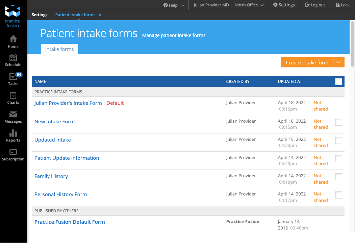Check the select-all checkbox in table header
This screenshot has height=243, width=355.
coord(338,81)
